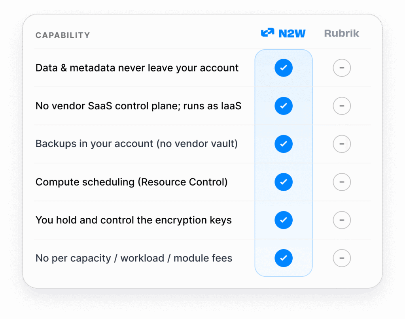The width and height of the screenshot is (405, 319).
Task: Click the N2W logo in header
Action: [283, 33]
